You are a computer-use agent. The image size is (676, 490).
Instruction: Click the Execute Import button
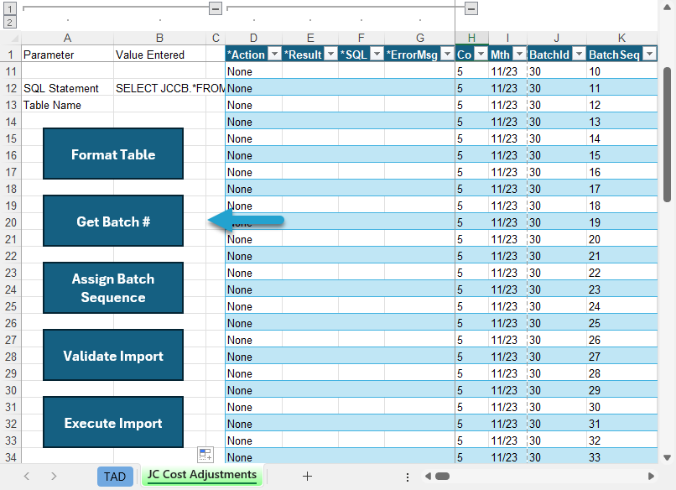[113, 422]
